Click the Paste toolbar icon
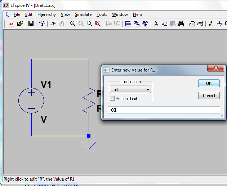Viewport: 227px width, 186px height. click(173, 23)
